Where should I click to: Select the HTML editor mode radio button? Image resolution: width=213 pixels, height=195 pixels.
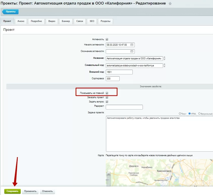tap(190, 114)
